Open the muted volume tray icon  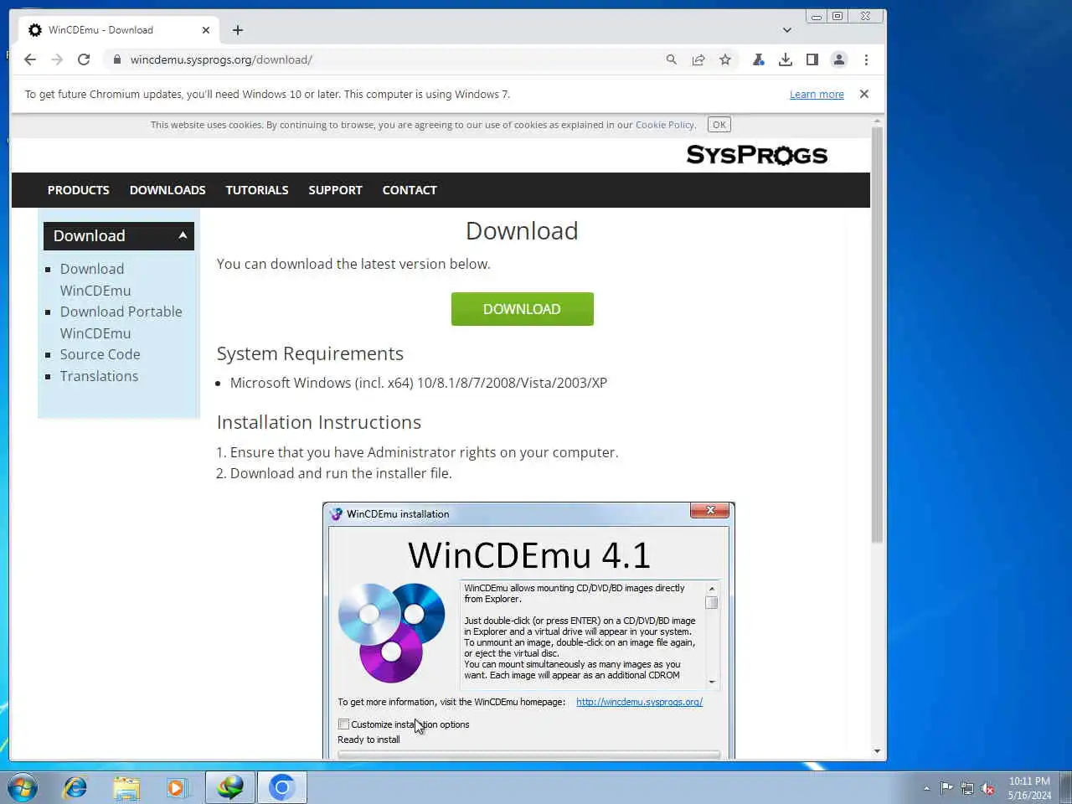[x=988, y=788]
